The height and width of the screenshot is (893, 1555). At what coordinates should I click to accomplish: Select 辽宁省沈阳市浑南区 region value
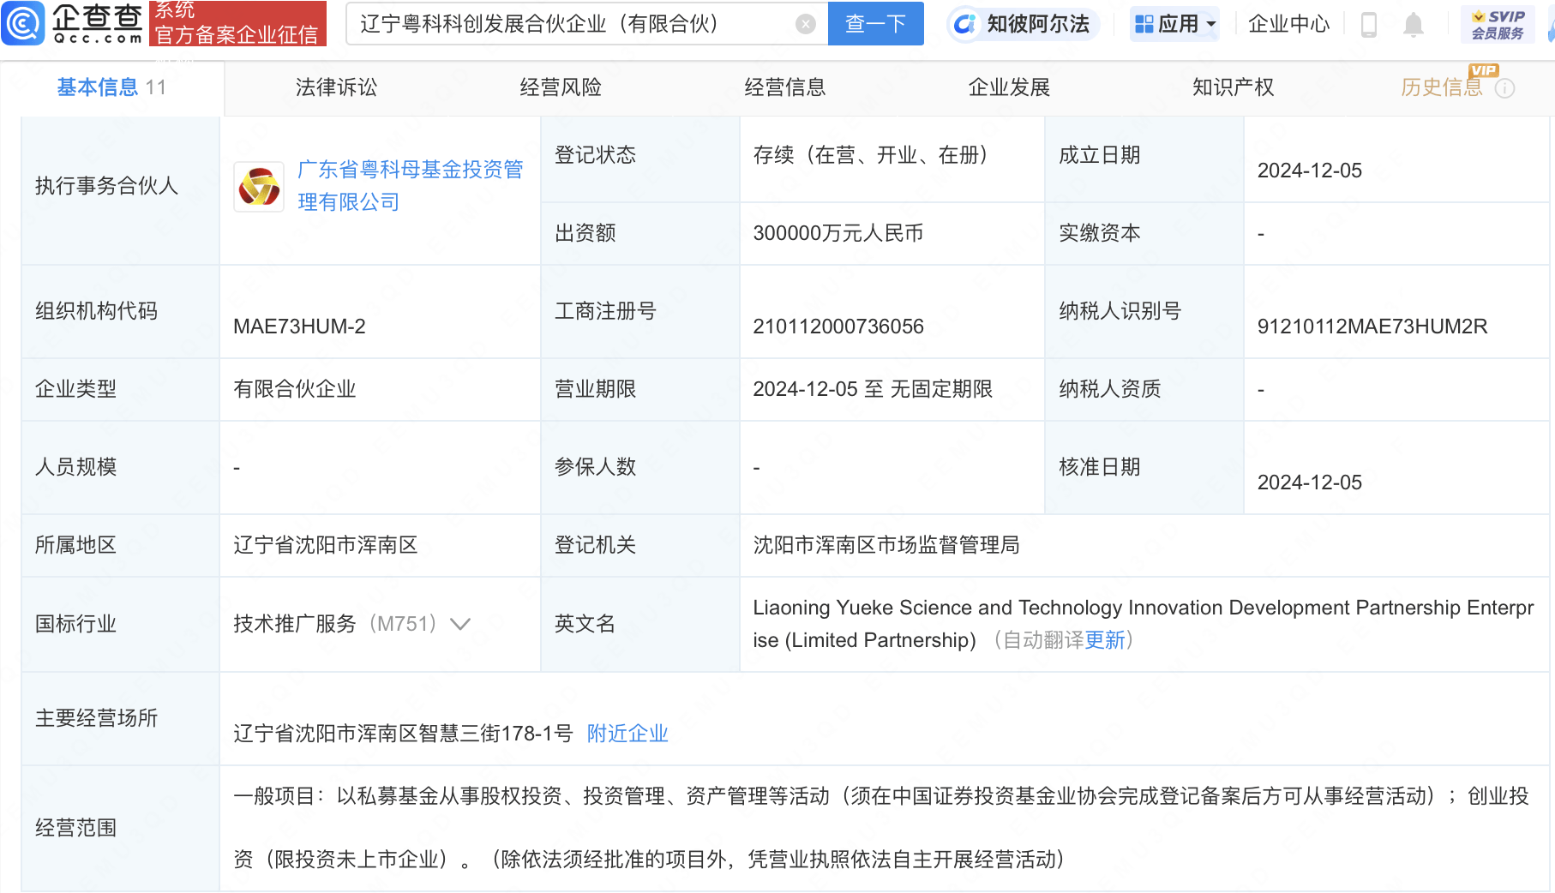(x=326, y=545)
